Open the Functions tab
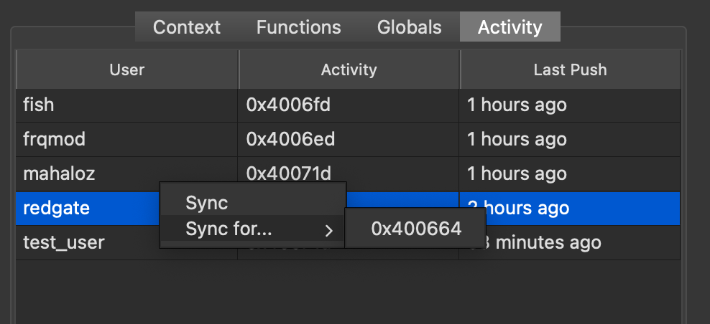710x324 pixels. [x=298, y=28]
